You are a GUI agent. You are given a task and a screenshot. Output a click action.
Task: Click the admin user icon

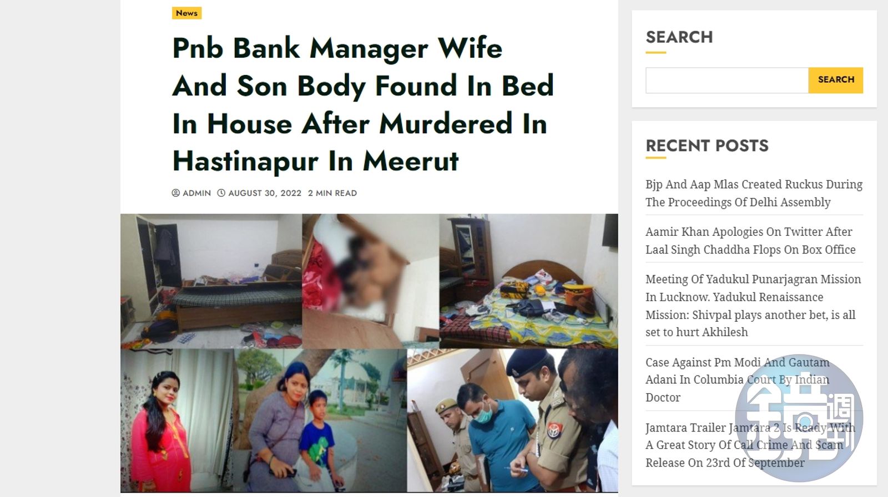pos(176,193)
